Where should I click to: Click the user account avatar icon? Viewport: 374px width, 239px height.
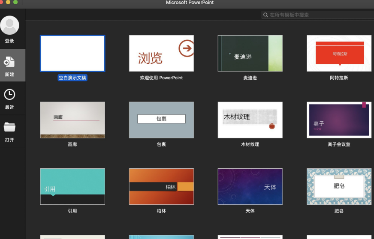click(9, 25)
